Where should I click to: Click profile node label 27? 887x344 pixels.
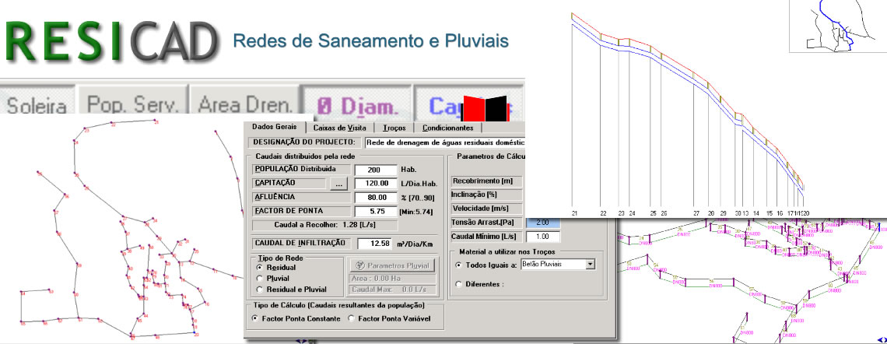696,212
